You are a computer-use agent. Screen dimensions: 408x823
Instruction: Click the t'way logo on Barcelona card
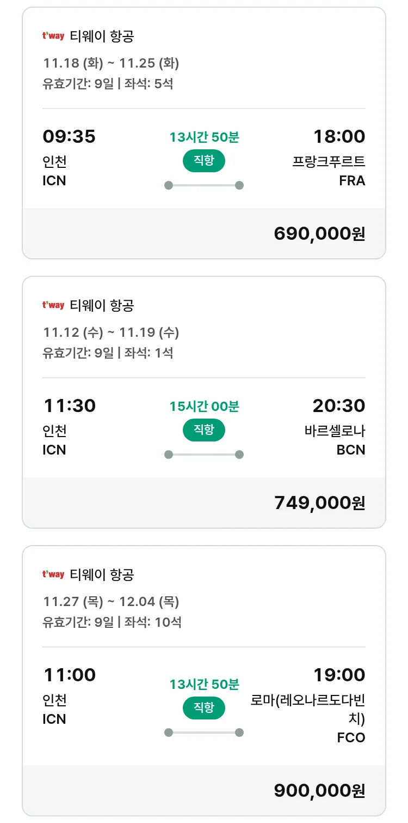[53, 306]
